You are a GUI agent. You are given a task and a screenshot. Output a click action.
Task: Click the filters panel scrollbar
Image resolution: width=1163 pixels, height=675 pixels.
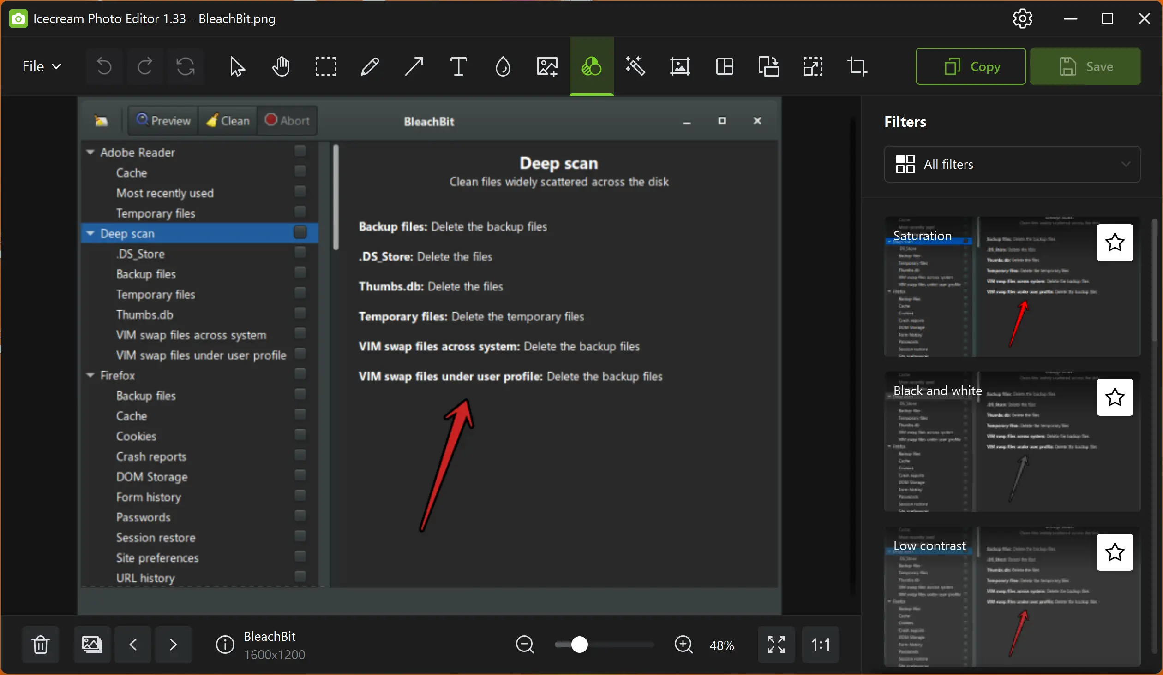(1155, 279)
